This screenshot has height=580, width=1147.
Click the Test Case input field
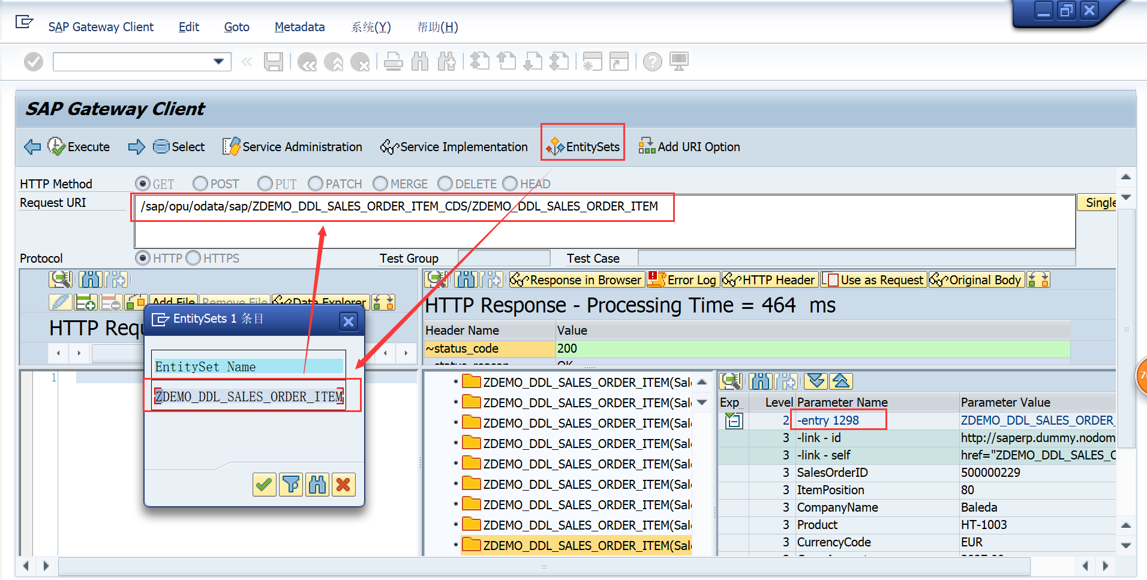[857, 258]
